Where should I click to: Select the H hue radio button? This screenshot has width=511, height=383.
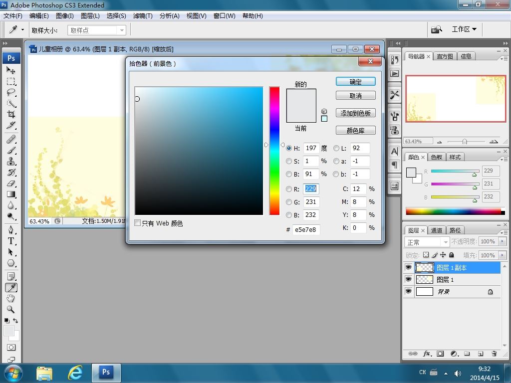pyautogui.click(x=289, y=148)
